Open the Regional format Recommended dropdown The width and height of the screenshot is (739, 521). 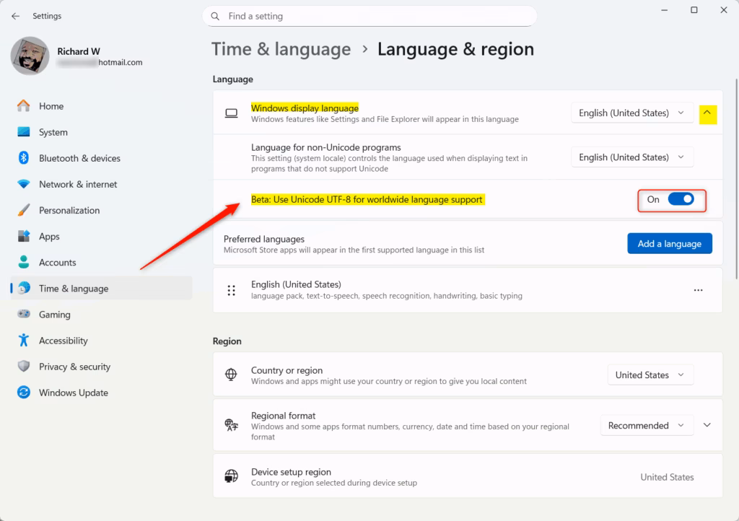pos(647,425)
